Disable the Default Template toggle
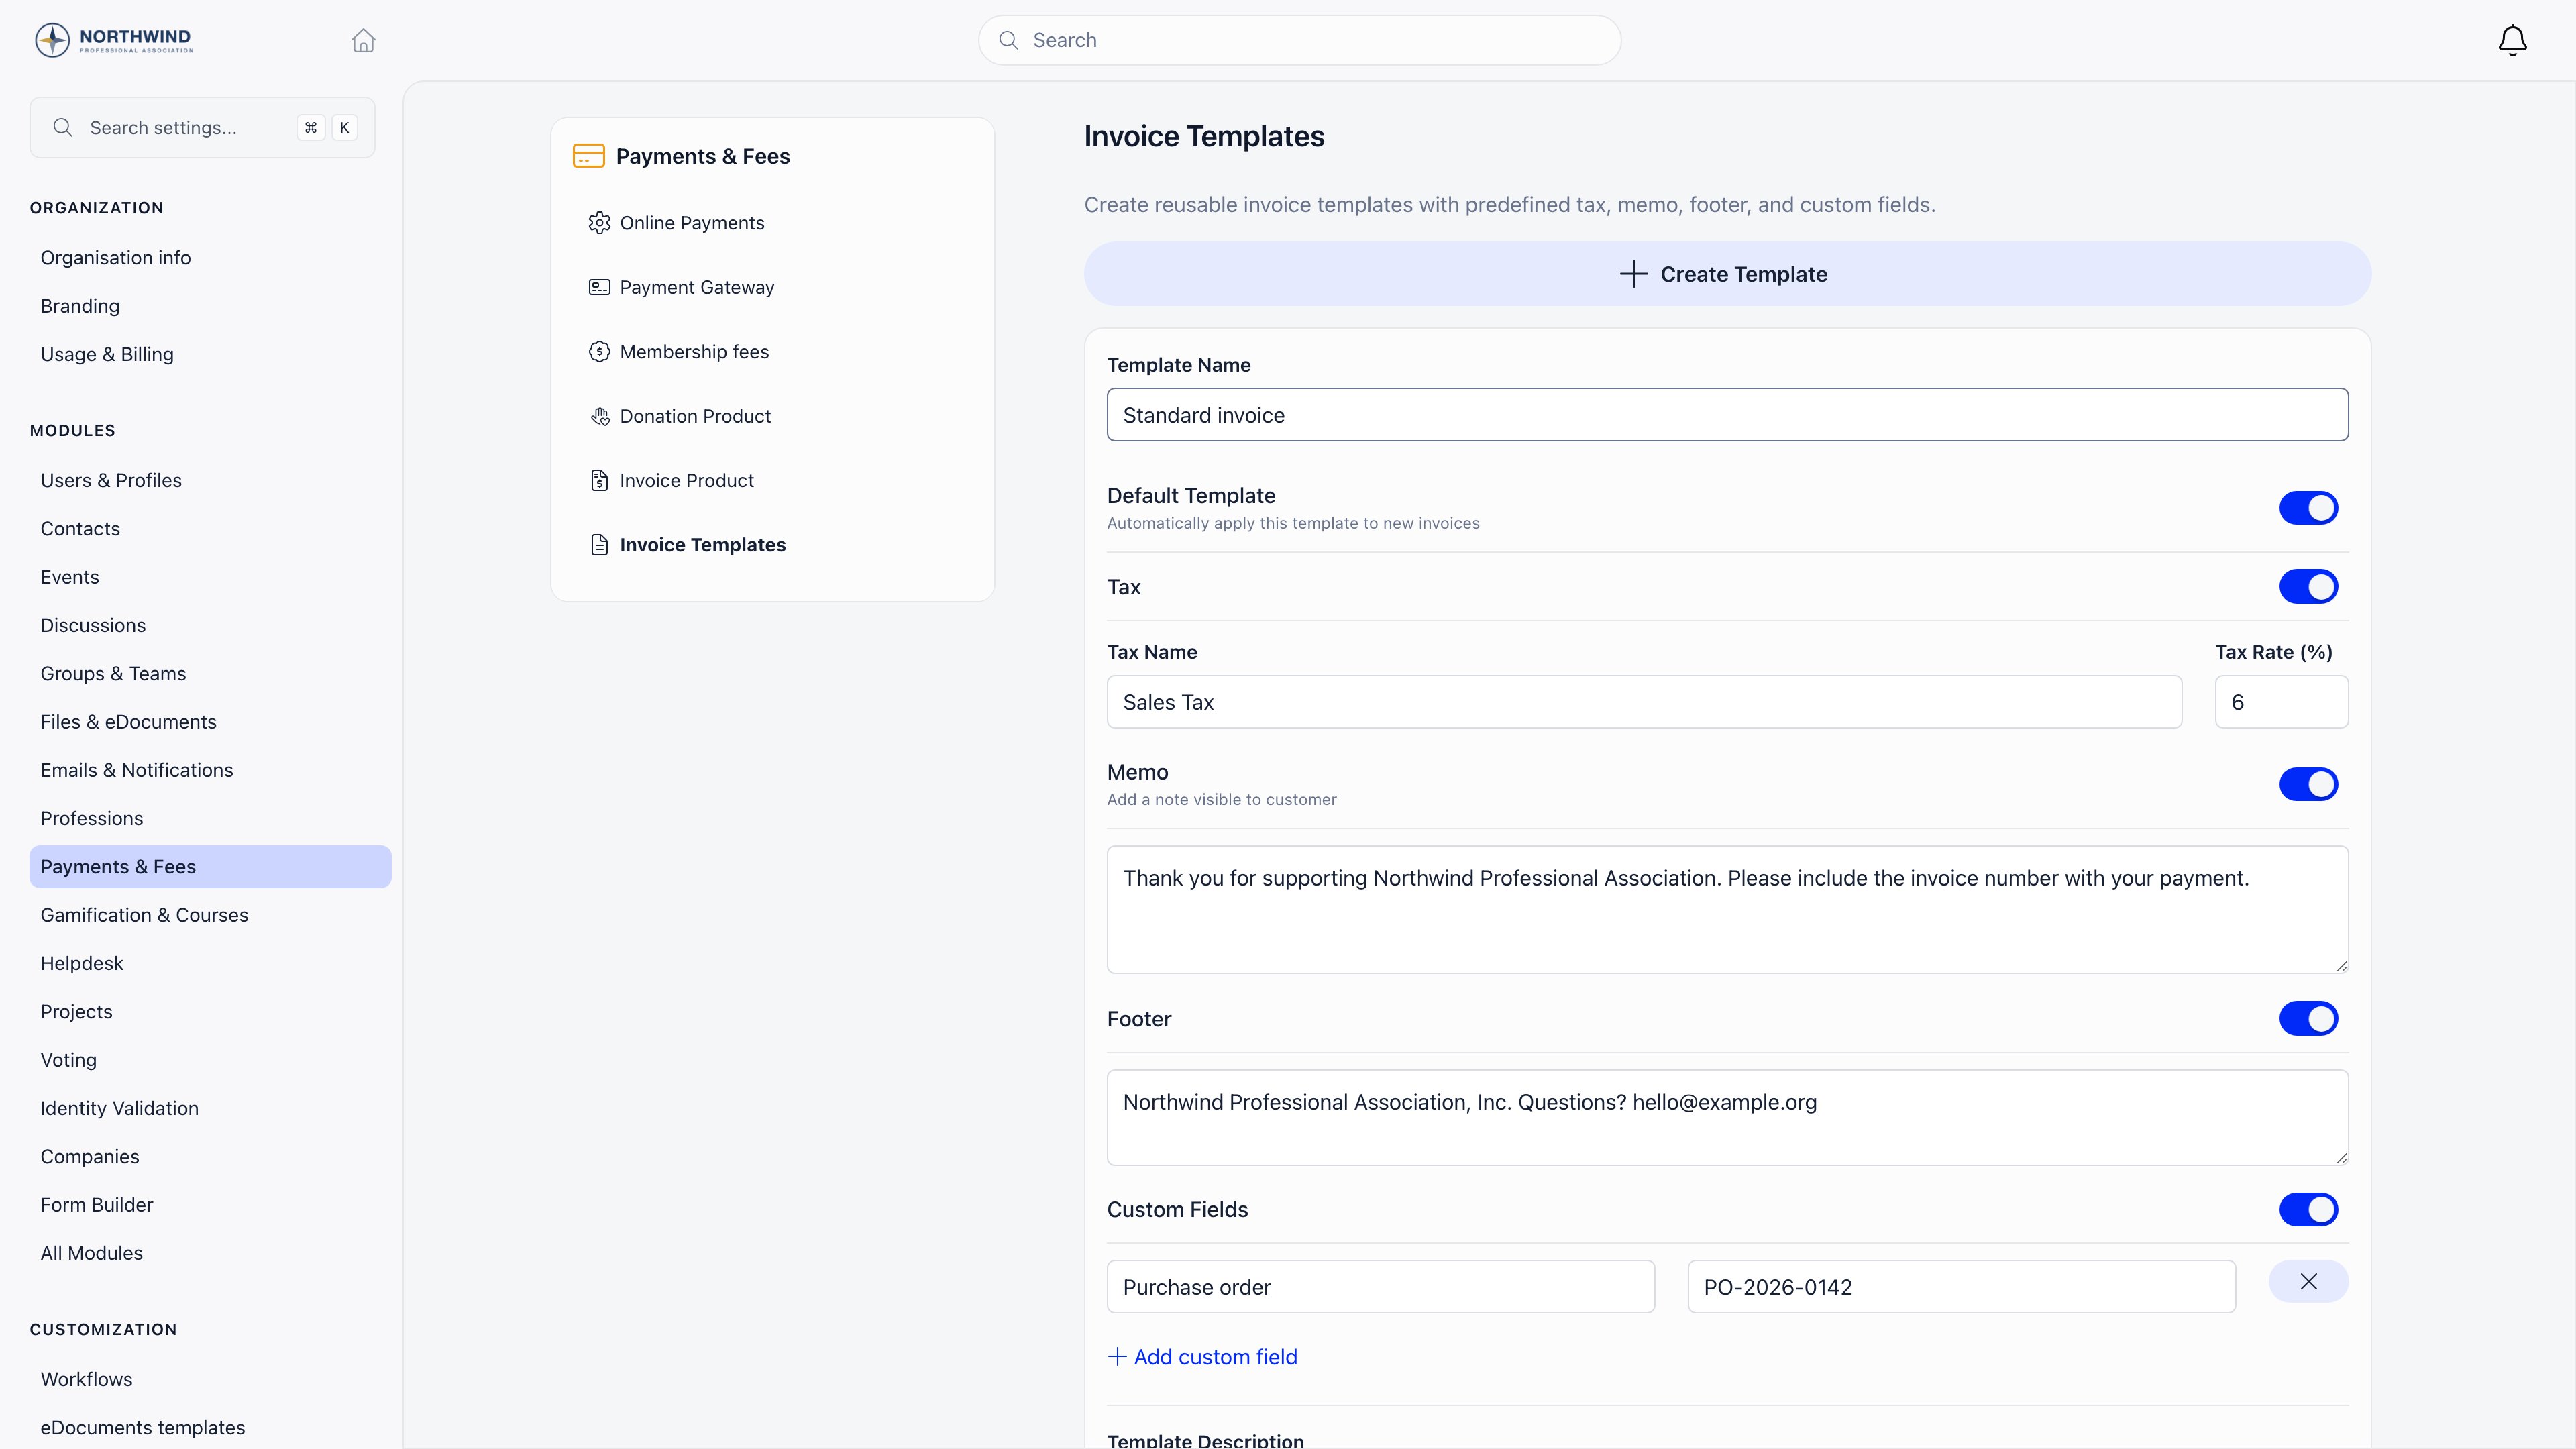 (2308, 508)
